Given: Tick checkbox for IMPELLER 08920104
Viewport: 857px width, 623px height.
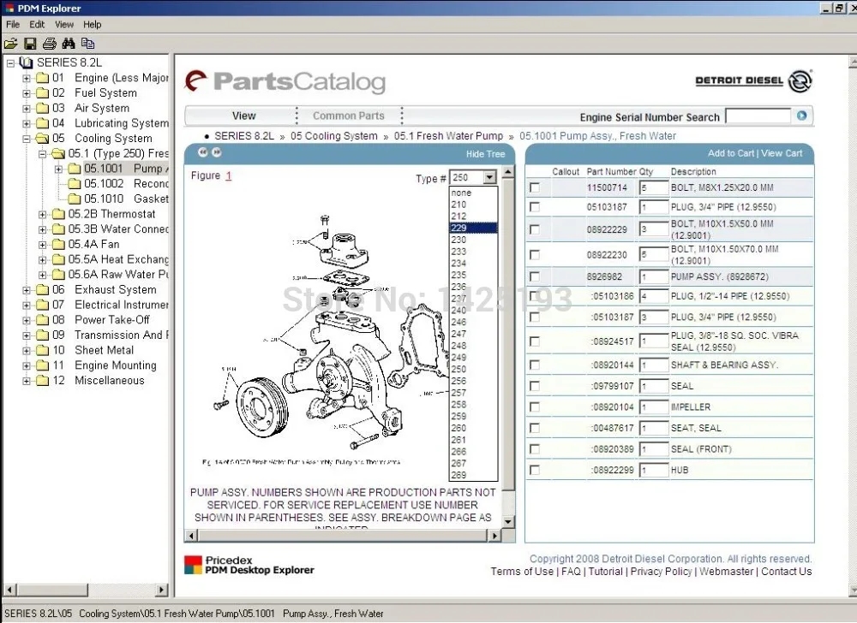Looking at the screenshot, I should click(x=535, y=407).
